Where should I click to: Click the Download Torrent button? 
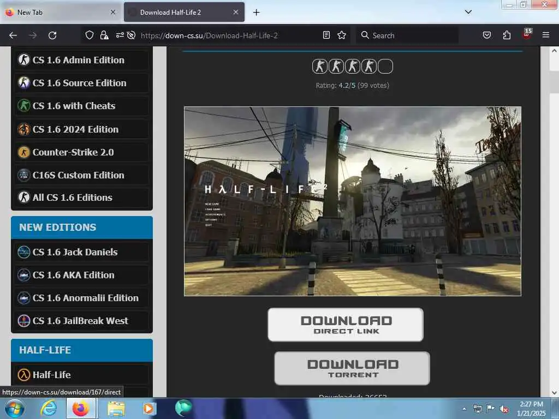tap(352, 368)
